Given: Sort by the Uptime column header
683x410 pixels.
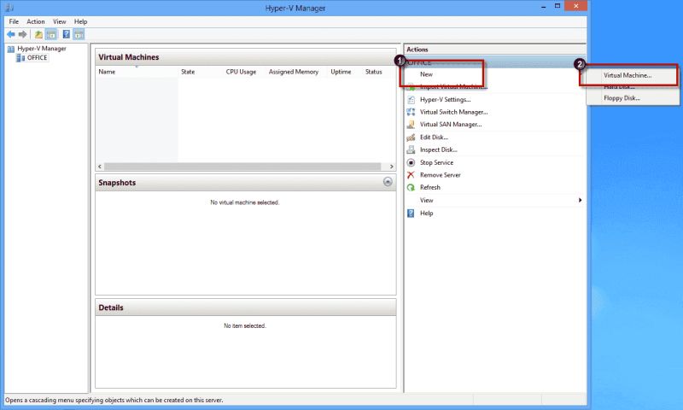Looking at the screenshot, I should [x=341, y=72].
